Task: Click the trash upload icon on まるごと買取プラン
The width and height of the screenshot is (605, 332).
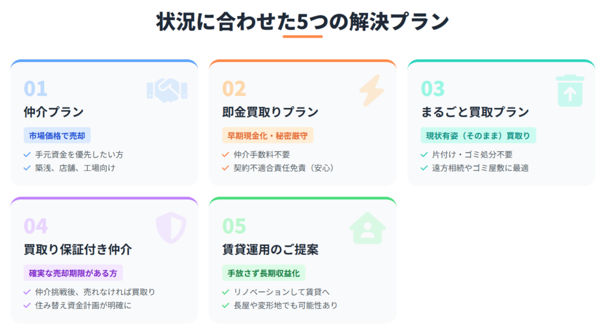Action: 570,91
